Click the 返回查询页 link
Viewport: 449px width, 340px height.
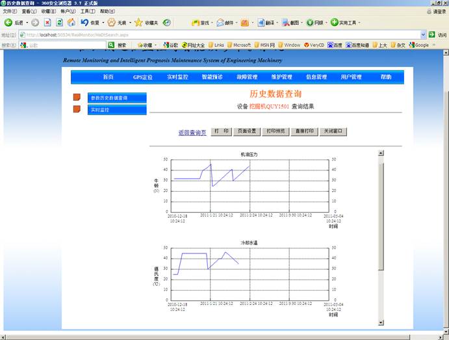(192, 132)
